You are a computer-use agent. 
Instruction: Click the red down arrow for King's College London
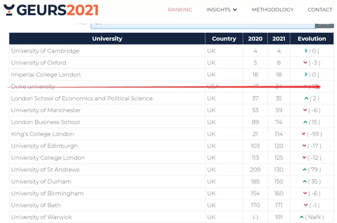point(303,134)
